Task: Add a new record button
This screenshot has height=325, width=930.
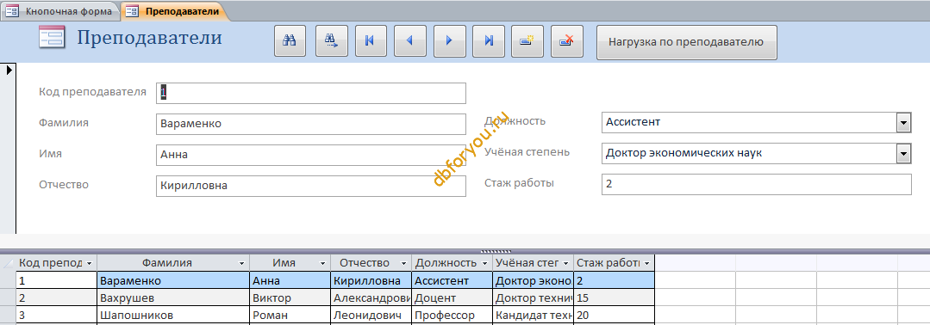Action: [527, 41]
